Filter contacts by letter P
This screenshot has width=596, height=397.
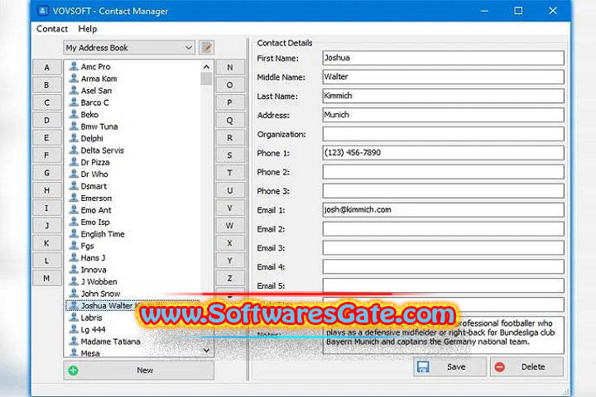tap(230, 103)
